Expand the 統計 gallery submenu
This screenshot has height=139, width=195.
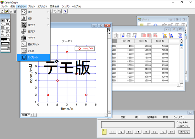[33, 18]
